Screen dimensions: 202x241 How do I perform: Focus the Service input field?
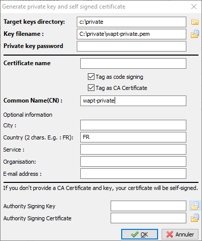[133, 149]
